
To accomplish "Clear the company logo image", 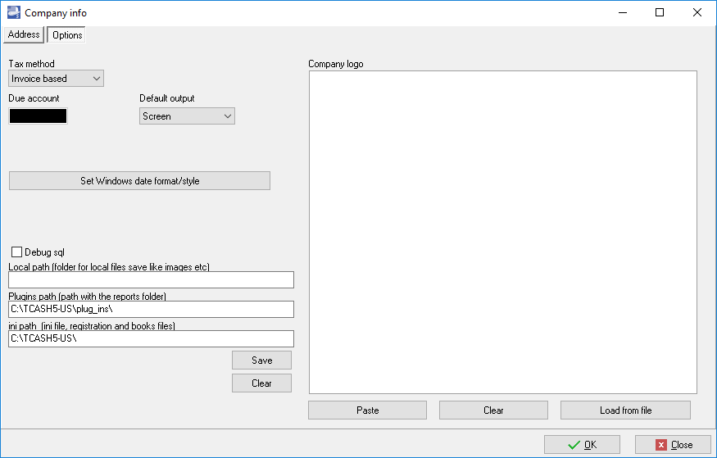I will [x=493, y=410].
